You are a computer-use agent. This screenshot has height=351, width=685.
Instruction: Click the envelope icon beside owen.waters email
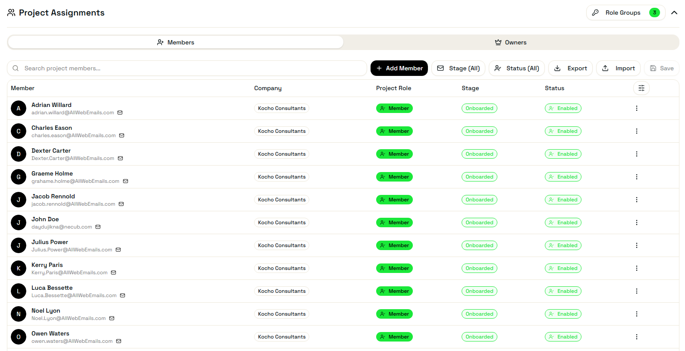point(119,341)
